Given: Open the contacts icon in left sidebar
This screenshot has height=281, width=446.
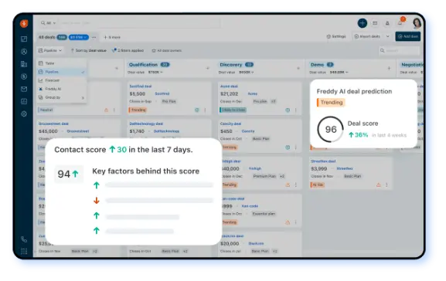Looking at the screenshot, I should (24, 52).
